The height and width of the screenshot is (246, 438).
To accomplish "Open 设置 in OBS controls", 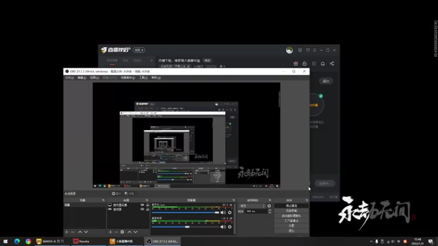I will (291, 226).
